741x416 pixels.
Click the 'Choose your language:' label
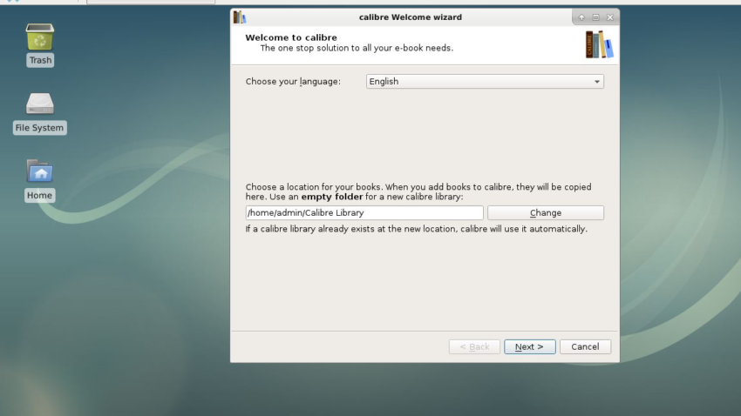(x=293, y=82)
